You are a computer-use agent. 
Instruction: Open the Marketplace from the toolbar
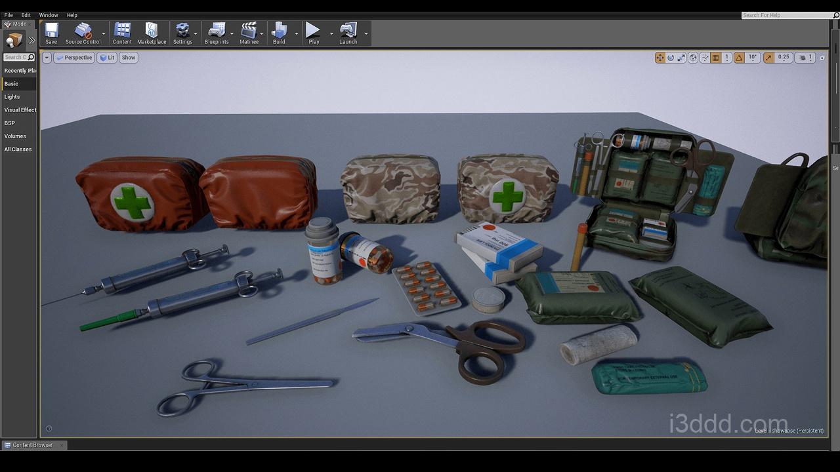pyautogui.click(x=152, y=33)
